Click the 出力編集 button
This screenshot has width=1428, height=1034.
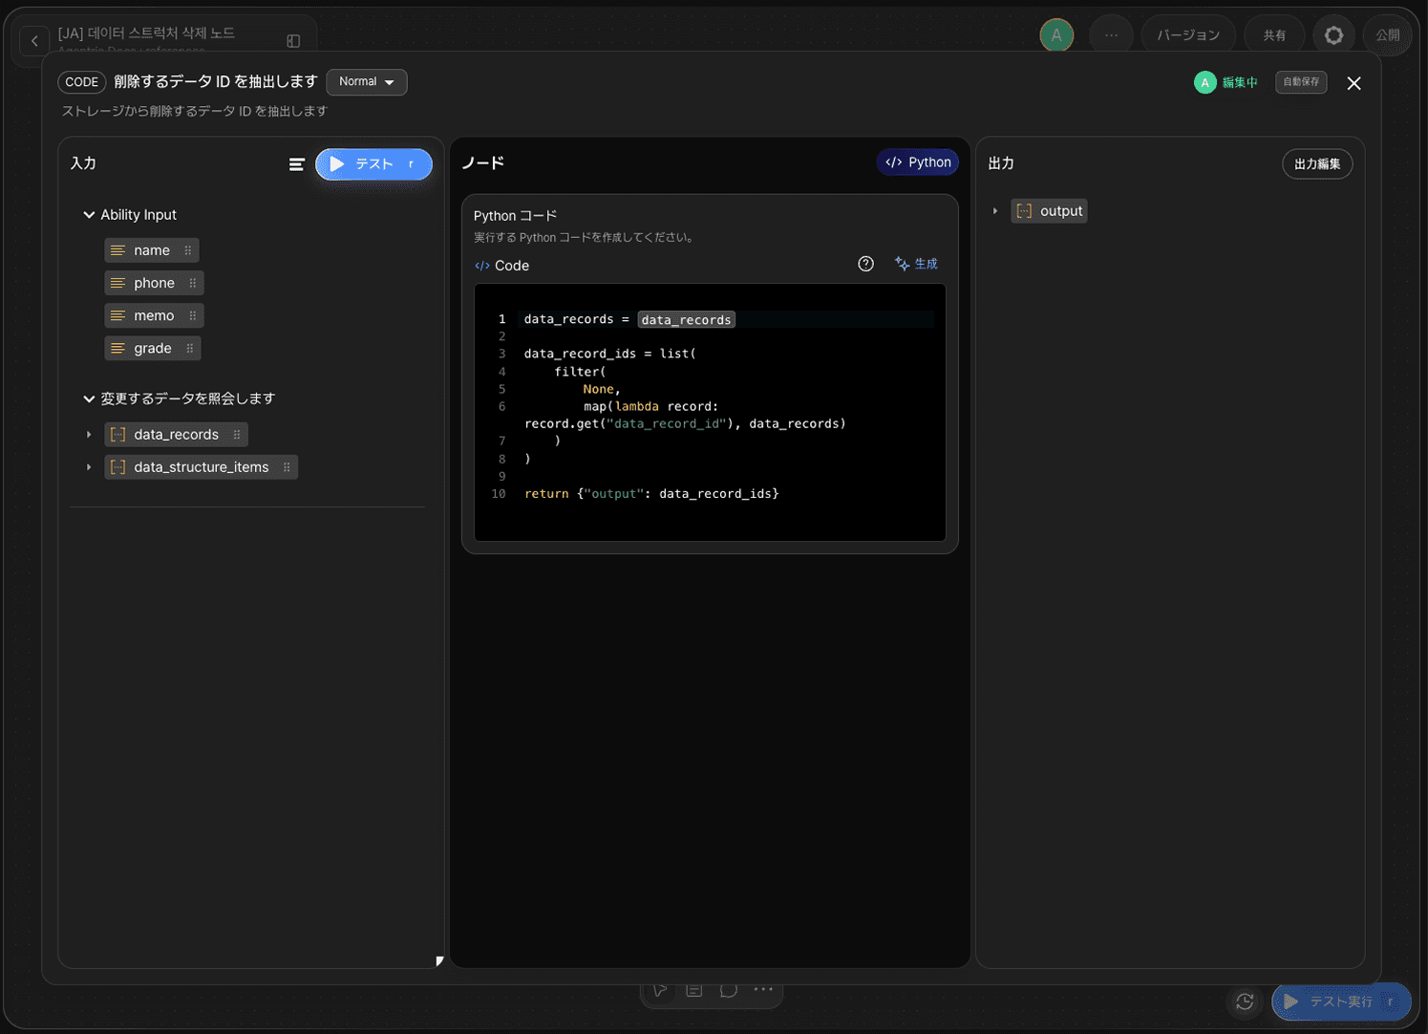pyautogui.click(x=1317, y=164)
